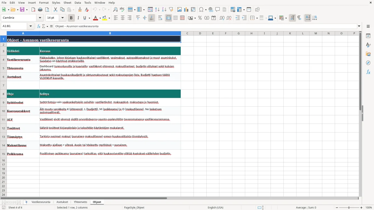The width and height of the screenshot is (374, 210).
Task: Open Print Preview
Action: click(x=47, y=10)
